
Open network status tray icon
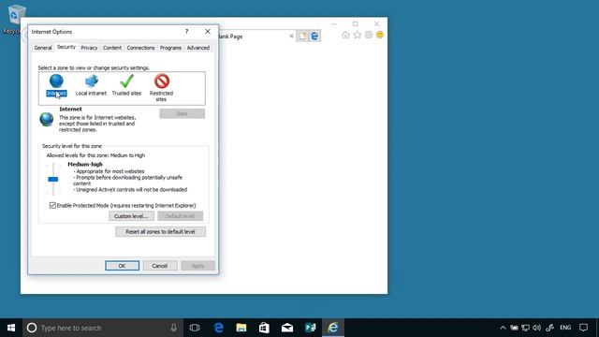point(526,328)
